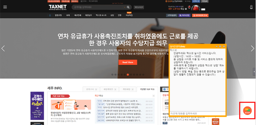The width and height of the screenshot is (256, 125).
Task: Open the 회계 menu
Action: (68, 15)
